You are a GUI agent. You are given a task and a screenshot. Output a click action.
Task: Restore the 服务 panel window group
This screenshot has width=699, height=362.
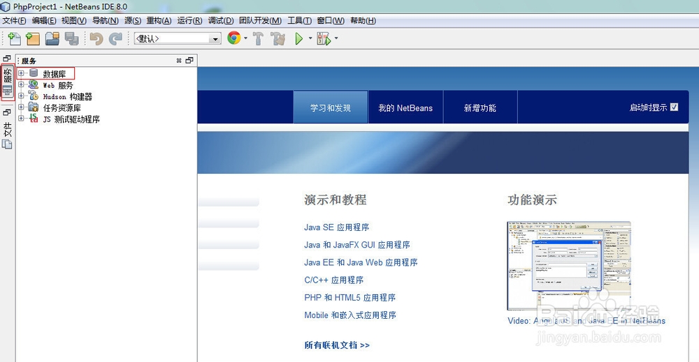pyautogui.click(x=189, y=61)
